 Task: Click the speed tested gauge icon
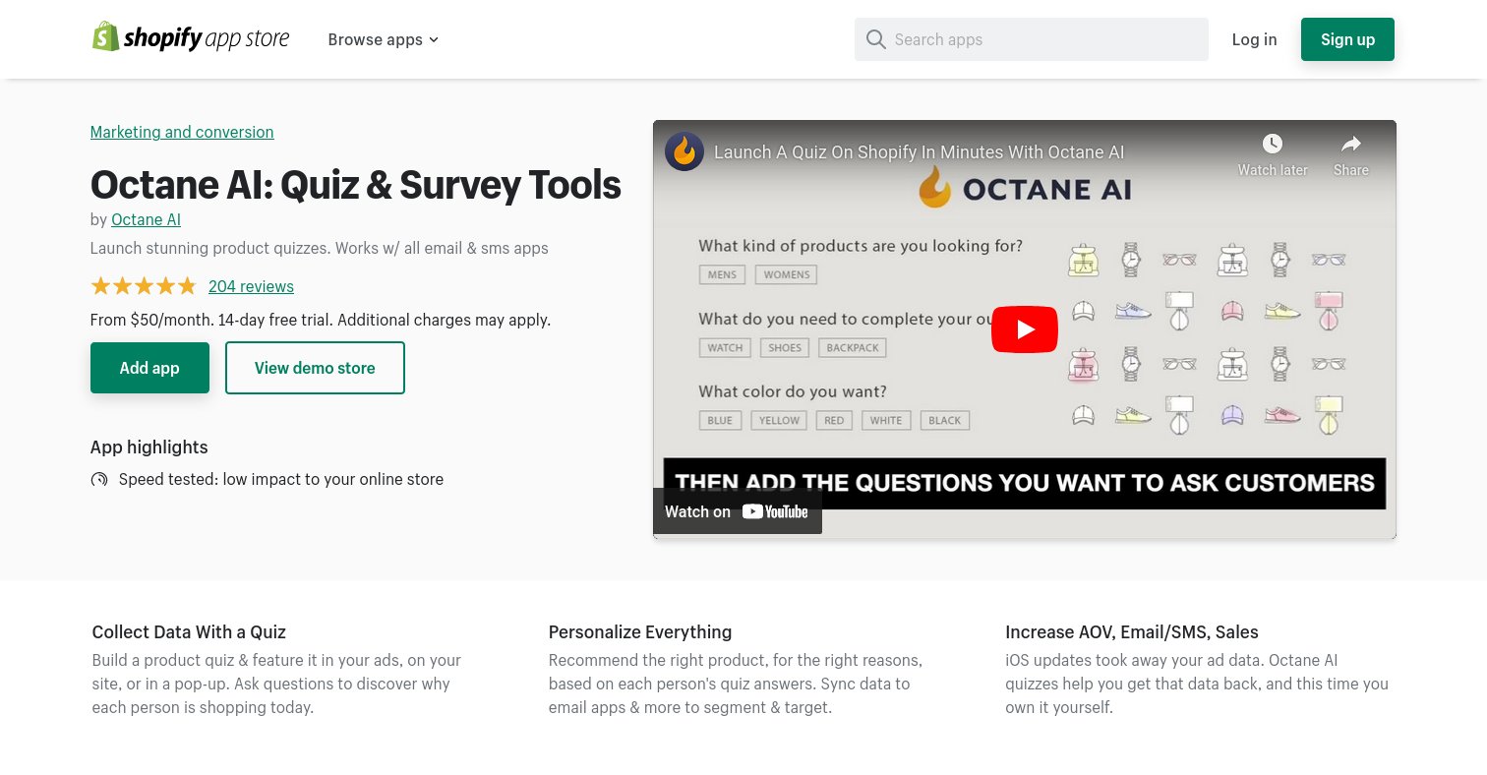pos(99,480)
